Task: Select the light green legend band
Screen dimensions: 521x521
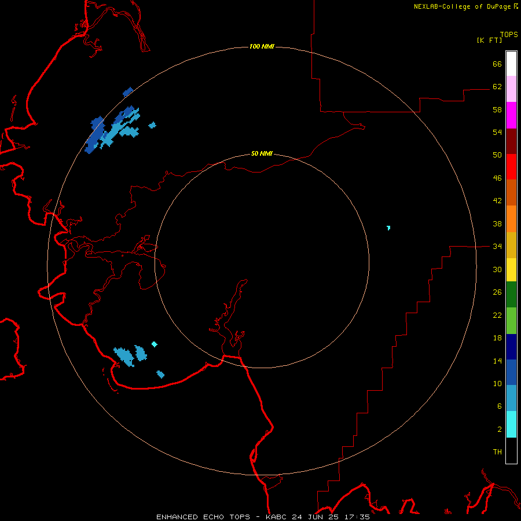Action: coord(511,321)
